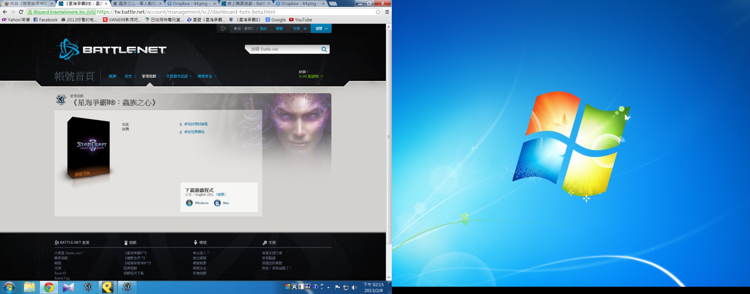Screen dimensions: 750x294
Task: Click the Real ID footer link
Action: pos(60,273)
